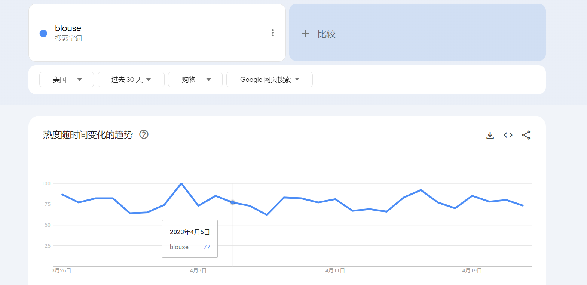Viewport: 587px width, 285px height.
Task: Click the 3月26日 axis label
Action: point(61,270)
